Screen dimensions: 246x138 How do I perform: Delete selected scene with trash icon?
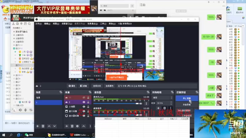click(43, 126)
